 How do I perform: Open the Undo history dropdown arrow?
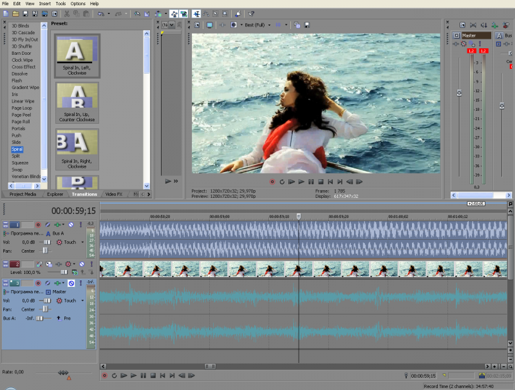[x=109, y=13]
